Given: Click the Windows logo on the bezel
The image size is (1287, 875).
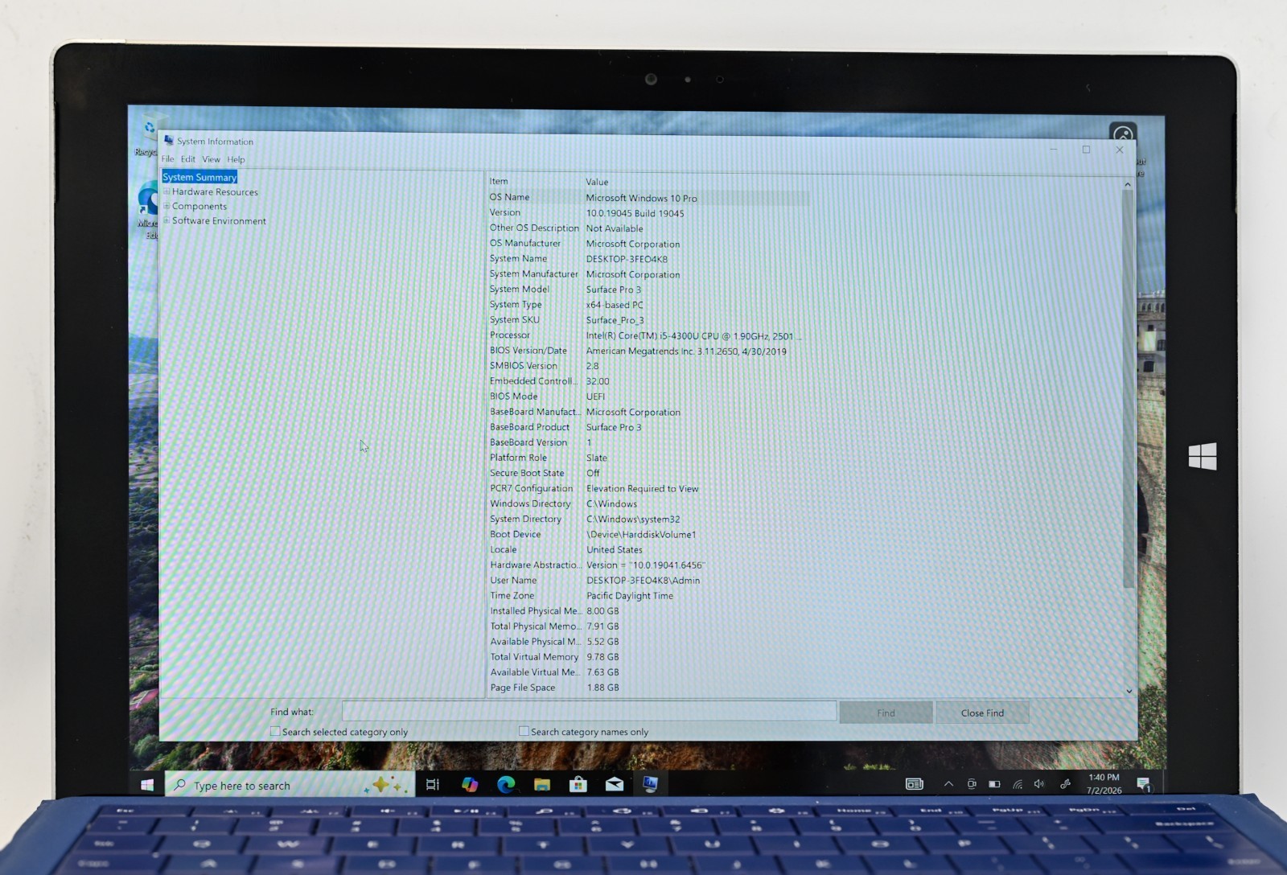Looking at the screenshot, I should pyautogui.click(x=1203, y=456).
